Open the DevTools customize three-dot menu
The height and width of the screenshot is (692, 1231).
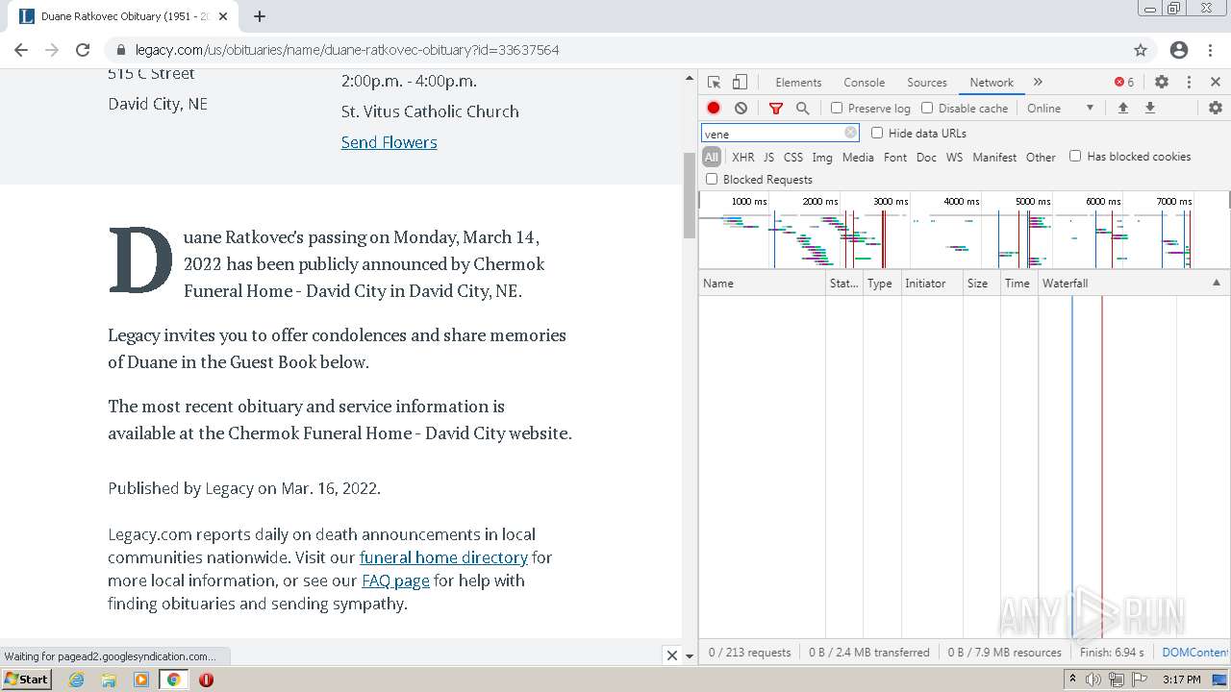(1189, 83)
